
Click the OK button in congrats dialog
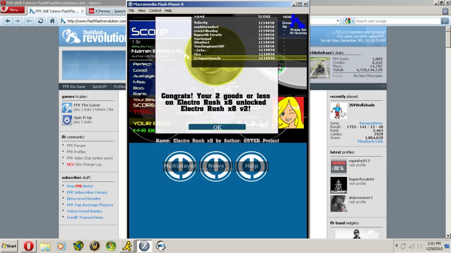(217, 127)
